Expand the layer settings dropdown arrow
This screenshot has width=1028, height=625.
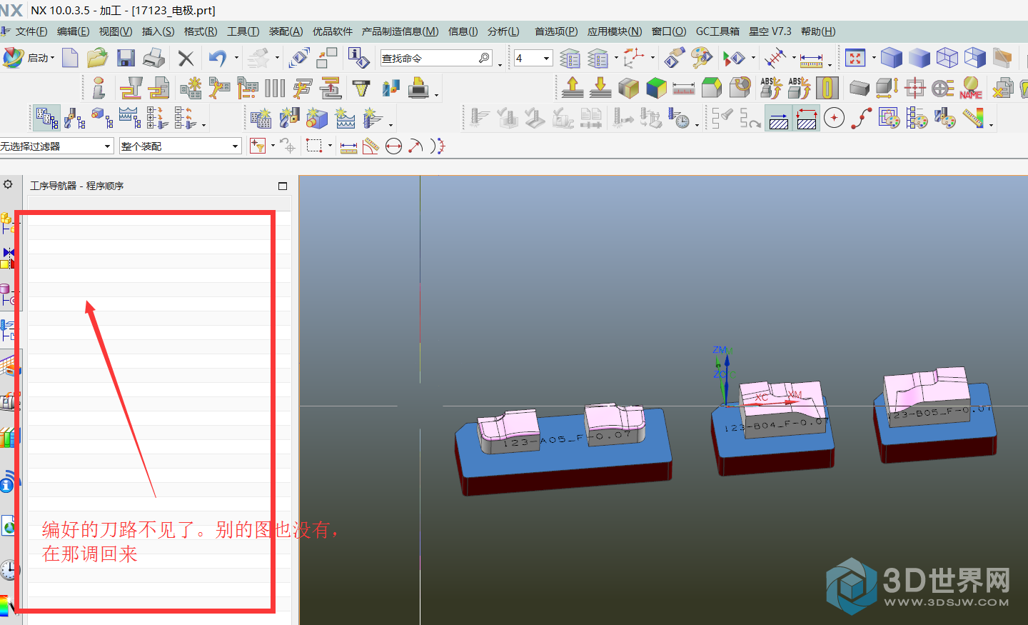616,58
